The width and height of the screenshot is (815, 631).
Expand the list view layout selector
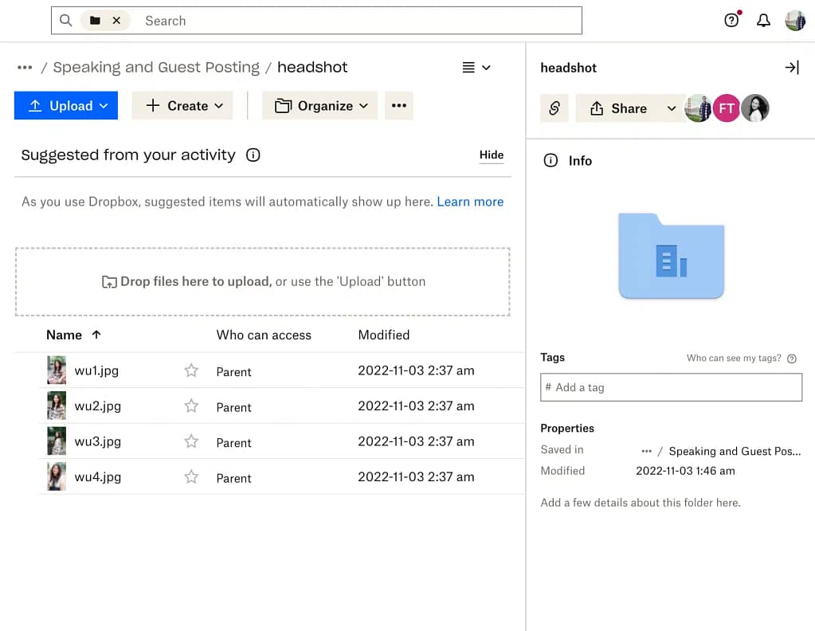(x=476, y=68)
